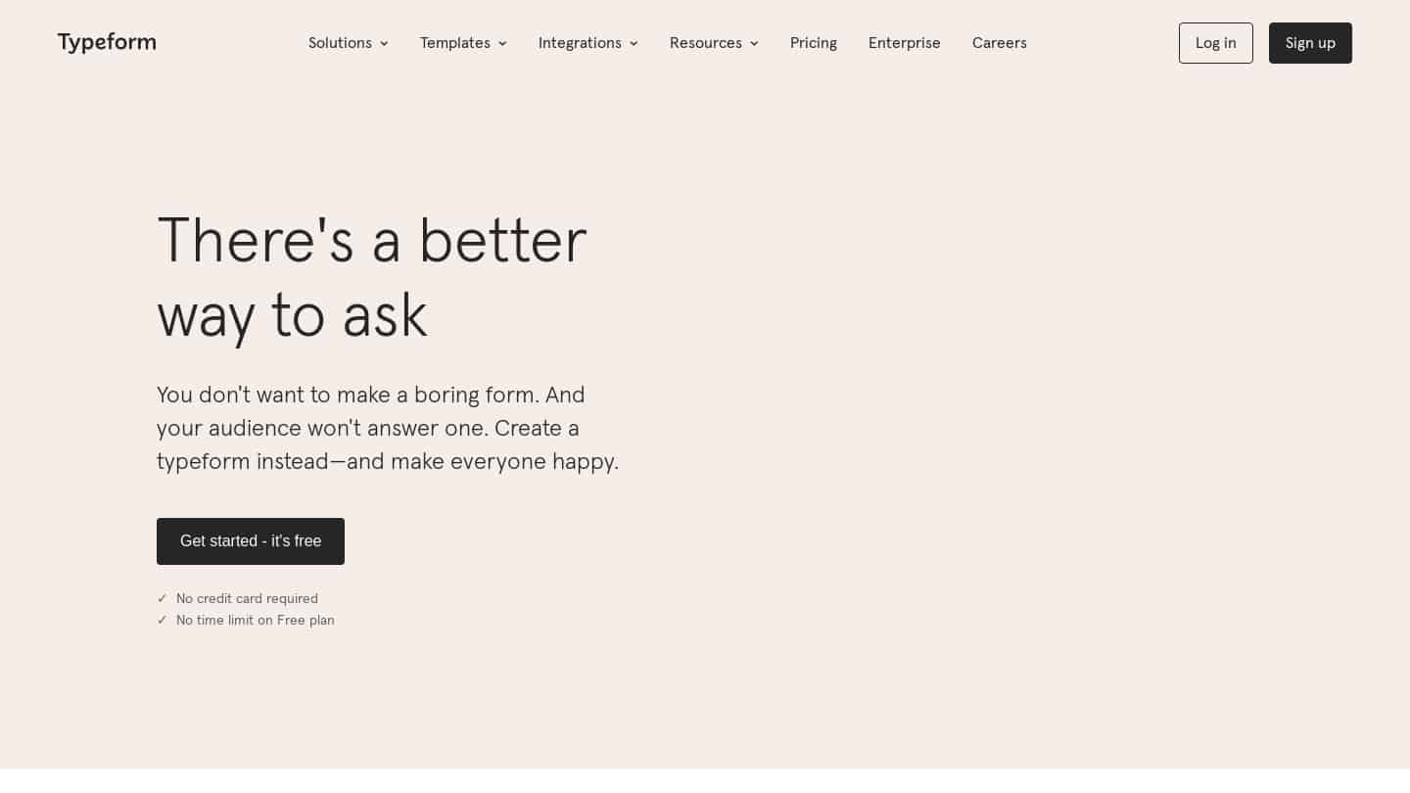Click the checkmark beside No credit card required

click(163, 598)
